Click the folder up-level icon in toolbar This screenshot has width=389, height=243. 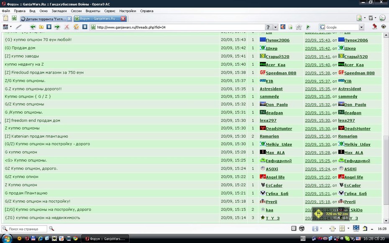[41, 27]
